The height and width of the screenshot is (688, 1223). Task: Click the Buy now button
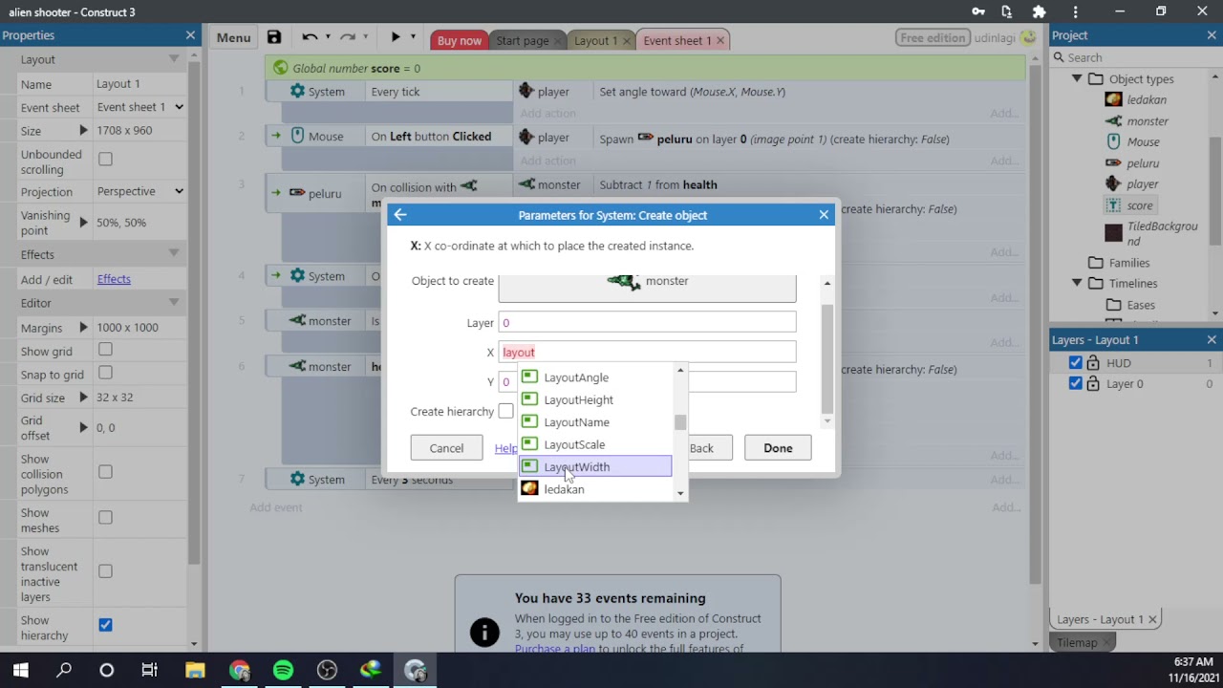(460, 40)
